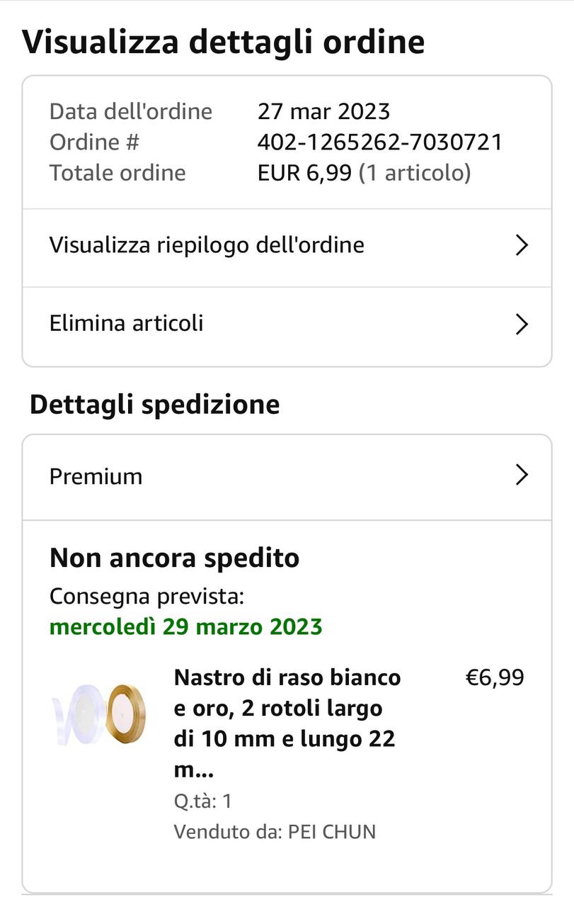
Task: Click the chevron beside Visualizza riepilogo dell'ordine
Action: pos(522,245)
